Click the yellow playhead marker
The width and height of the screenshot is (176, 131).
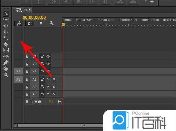[x=63, y=24]
